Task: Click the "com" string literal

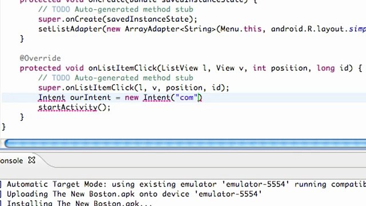Action: pos(186,97)
